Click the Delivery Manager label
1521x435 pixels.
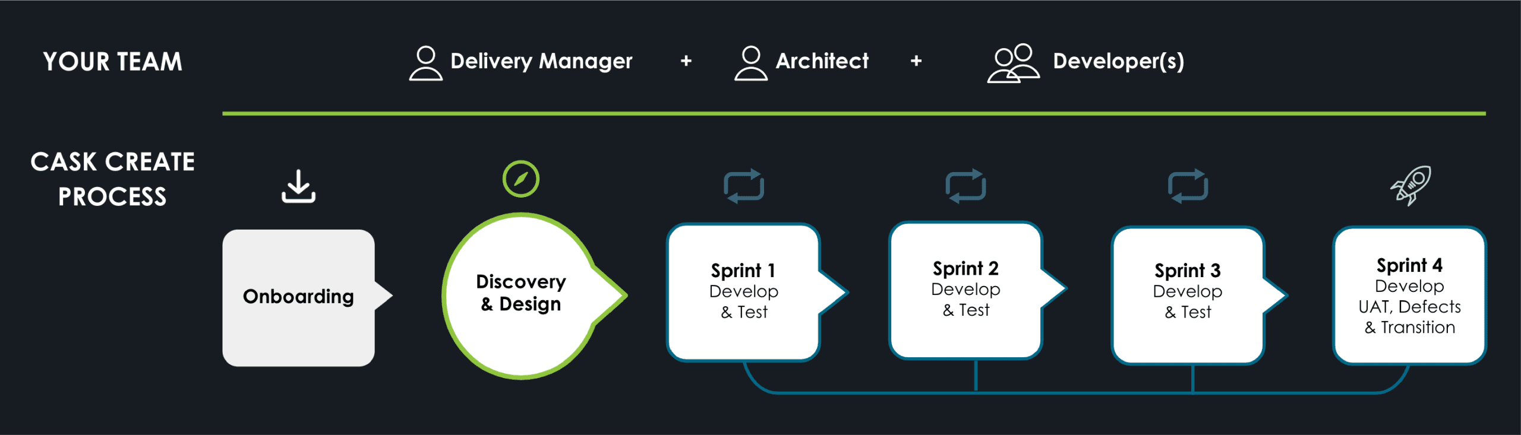(541, 62)
